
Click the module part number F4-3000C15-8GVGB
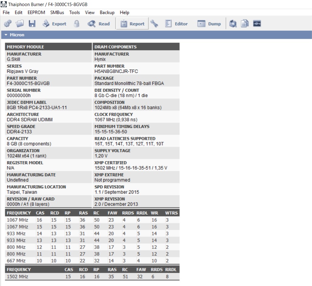click(28, 83)
